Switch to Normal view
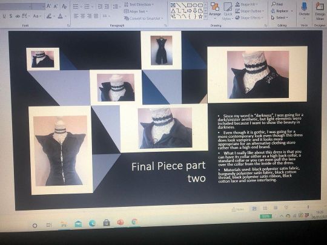 (x=254, y=209)
